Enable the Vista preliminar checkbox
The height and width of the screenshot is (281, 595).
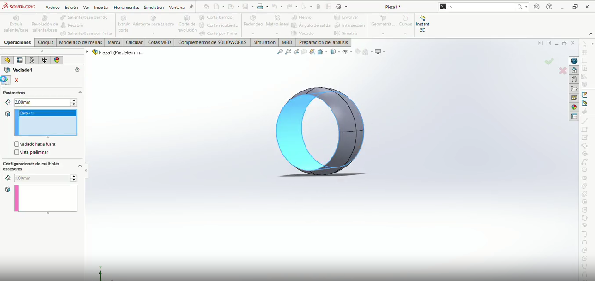point(17,152)
